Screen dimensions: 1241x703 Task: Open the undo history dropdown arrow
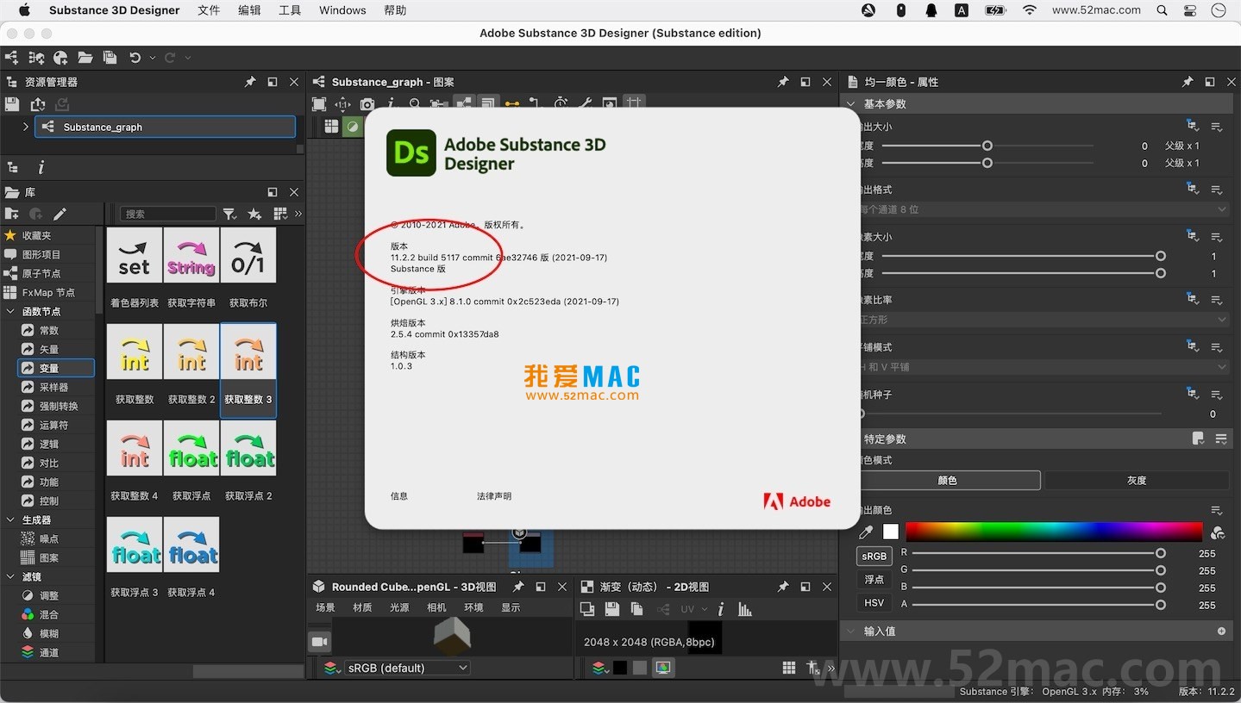coord(153,58)
